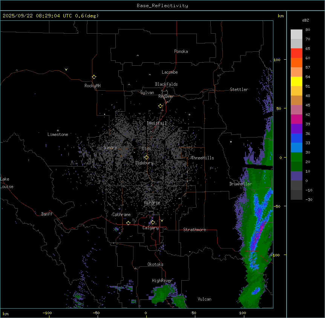Click the dBZ legend heading
The width and height of the screenshot is (325, 318).
point(306,20)
